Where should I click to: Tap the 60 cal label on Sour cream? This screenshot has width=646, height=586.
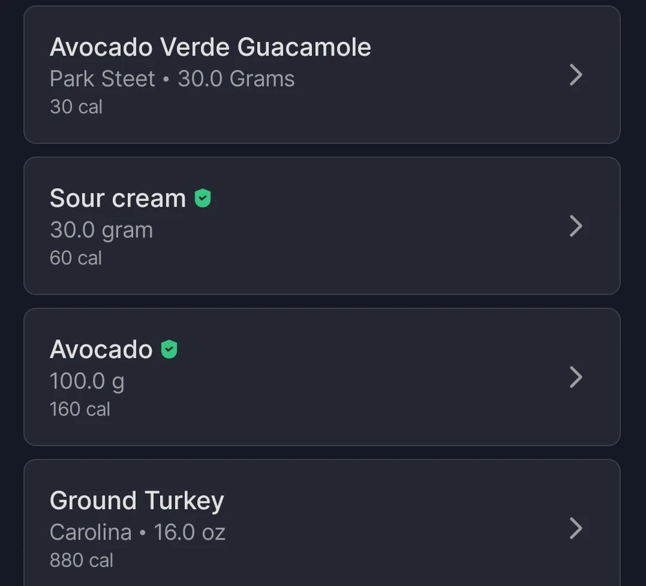(x=76, y=258)
